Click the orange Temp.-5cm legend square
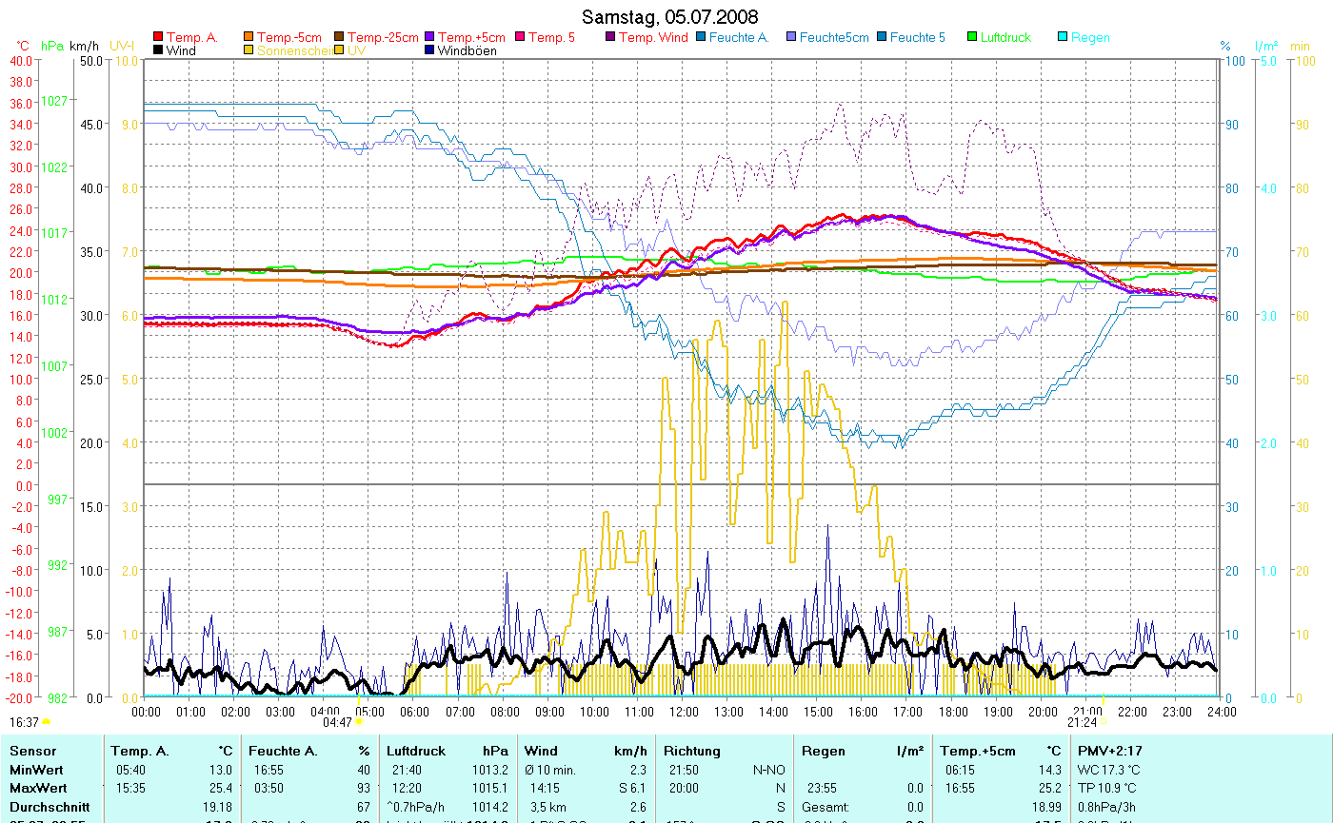The width and height of the screenshot is (1333, 823). tap(249, 38)
